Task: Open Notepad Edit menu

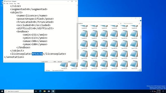Action: click(7, 3)
